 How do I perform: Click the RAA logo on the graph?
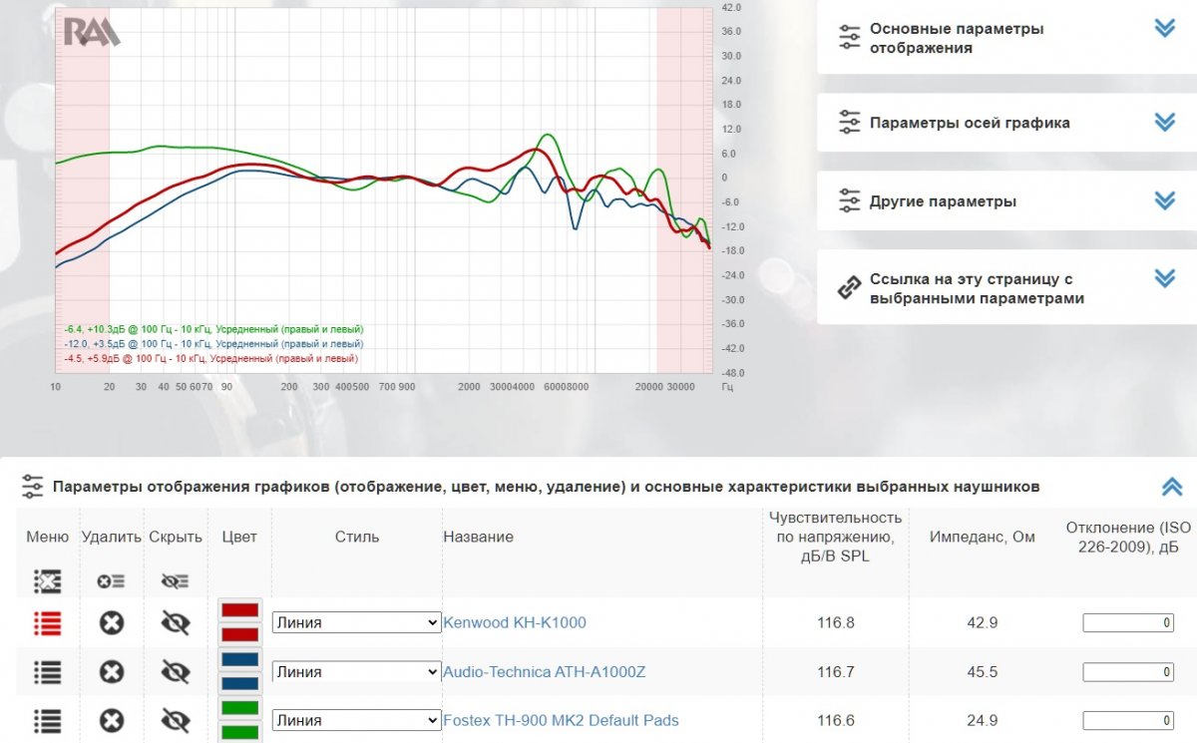coord(92,32)
